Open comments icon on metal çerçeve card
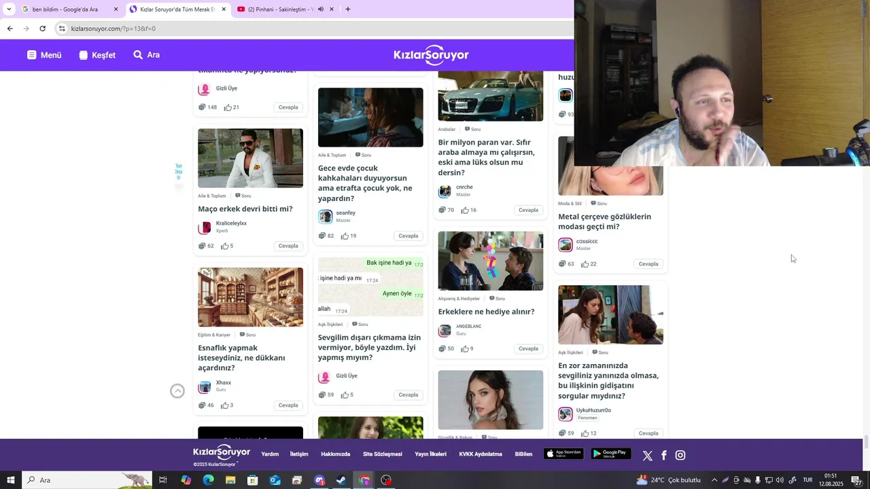Image resolution: width=870 pixels, height=489 pixels. pos(562,264)
